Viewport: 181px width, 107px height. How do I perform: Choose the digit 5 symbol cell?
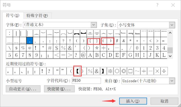9,55
